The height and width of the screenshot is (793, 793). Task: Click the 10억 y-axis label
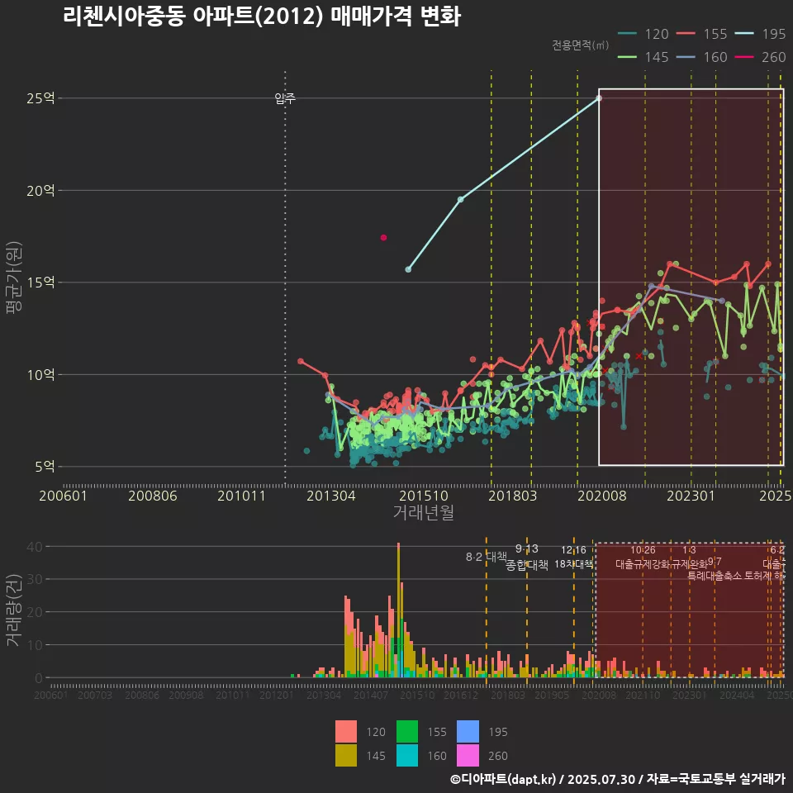[x=40, y=375]
